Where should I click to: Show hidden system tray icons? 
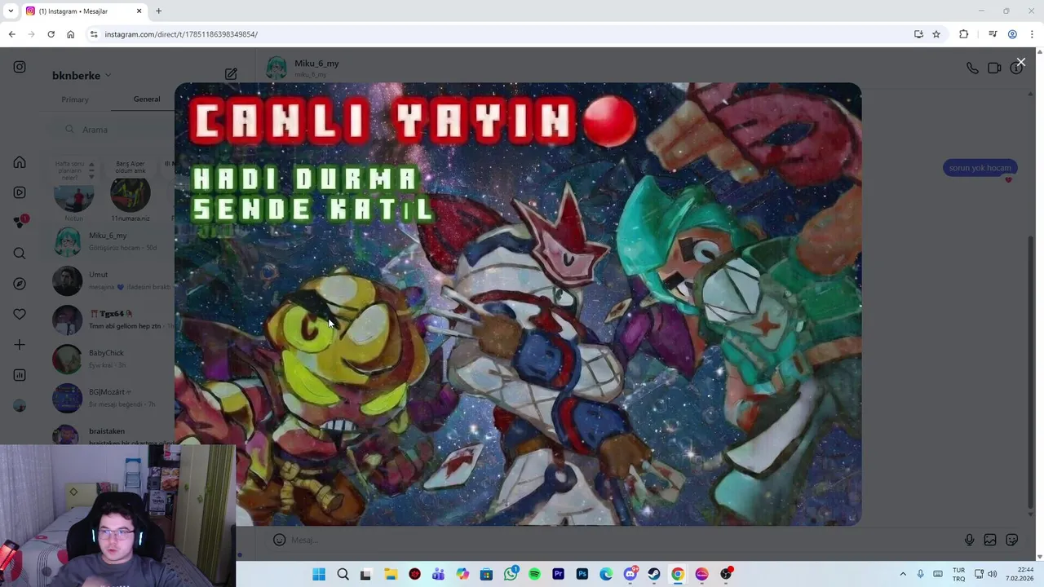tap(903, 574)
